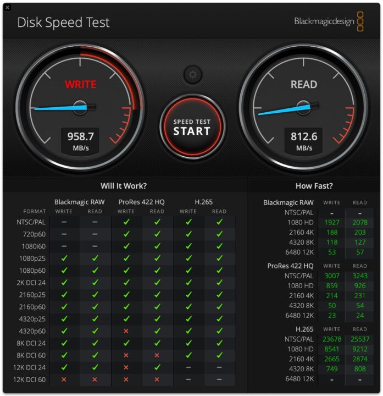383x396 pixels.
Task: Click H.265 NTSC/PAL write value 23678
Action: 332,339
